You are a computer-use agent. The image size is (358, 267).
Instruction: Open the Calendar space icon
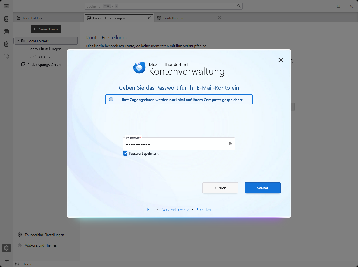click(6, 32)
